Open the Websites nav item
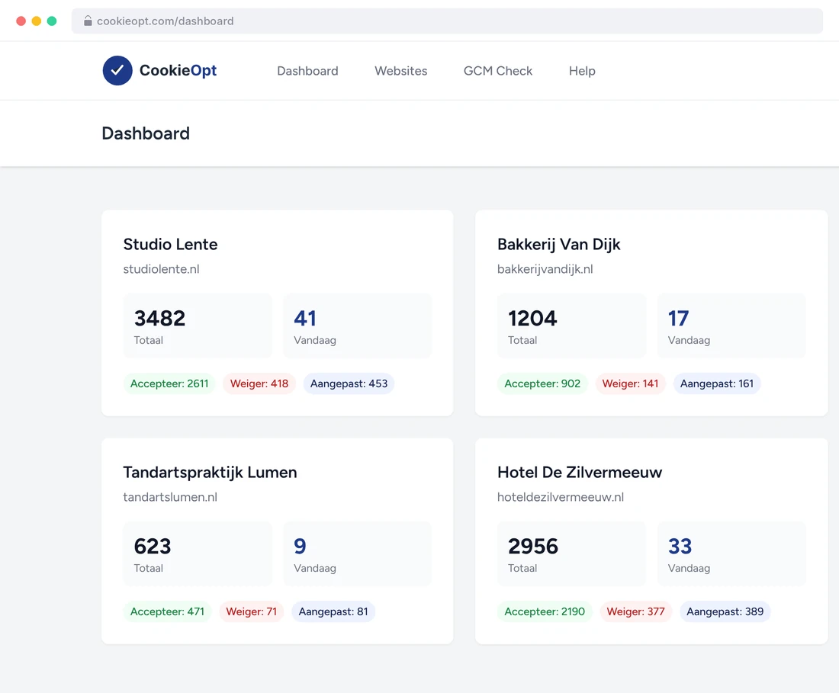839x693 pixels. [400, 71]
